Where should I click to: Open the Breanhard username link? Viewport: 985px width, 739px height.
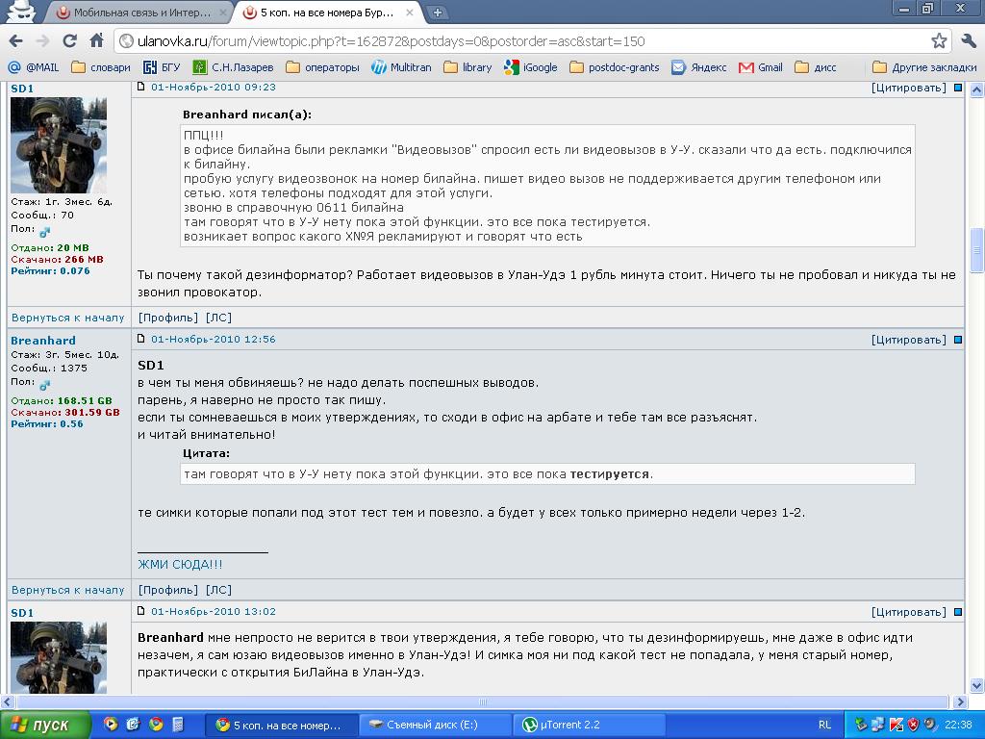coord(42,340)
